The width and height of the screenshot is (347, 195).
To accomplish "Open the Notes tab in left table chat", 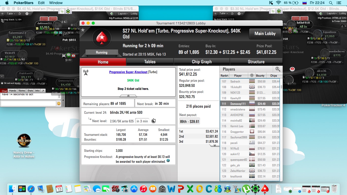I will coord(22,91).
